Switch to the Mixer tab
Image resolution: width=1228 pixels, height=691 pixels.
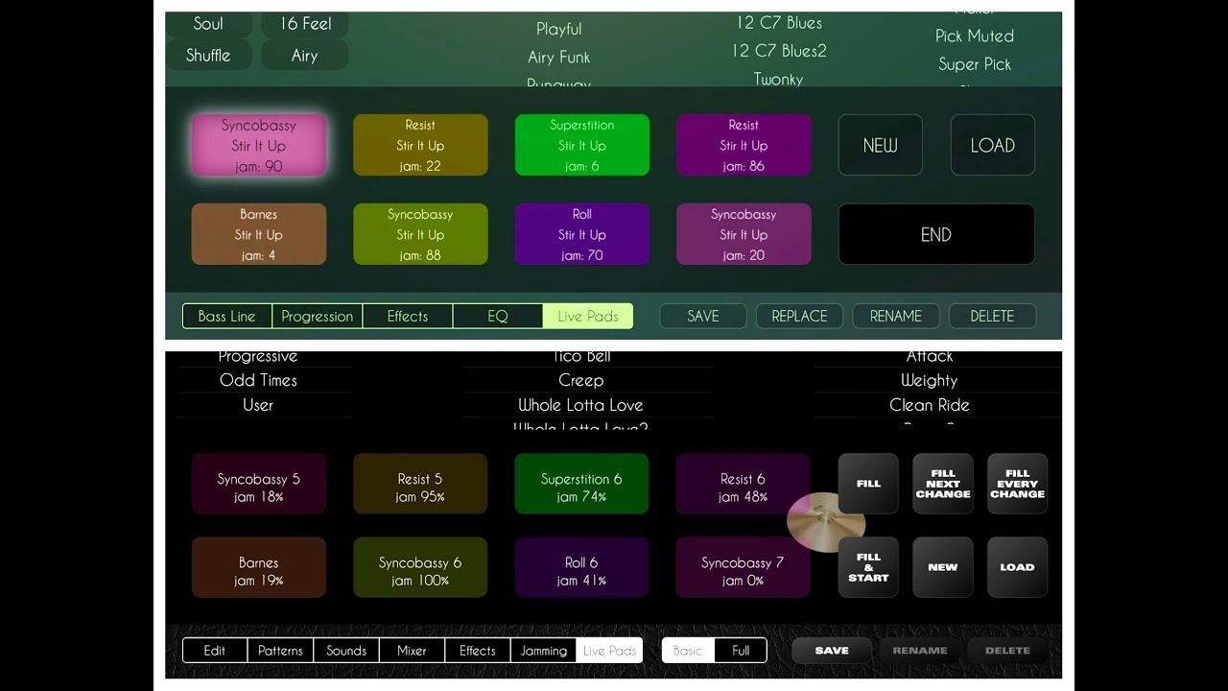412,650
